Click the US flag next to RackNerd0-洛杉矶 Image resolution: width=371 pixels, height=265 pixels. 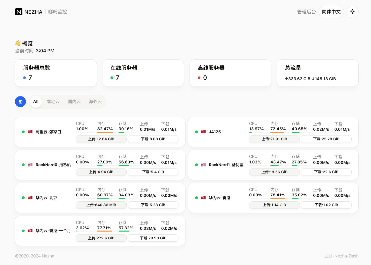pos(30,165)
